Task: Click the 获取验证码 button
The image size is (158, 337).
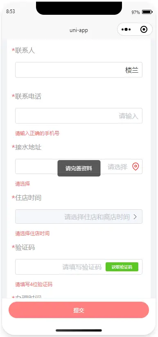Action: [x=122, y=267]
